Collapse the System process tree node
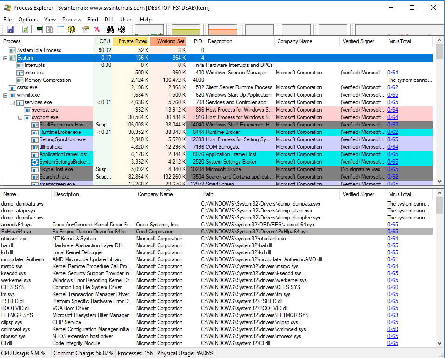445x358 pixels. point(5,58)
